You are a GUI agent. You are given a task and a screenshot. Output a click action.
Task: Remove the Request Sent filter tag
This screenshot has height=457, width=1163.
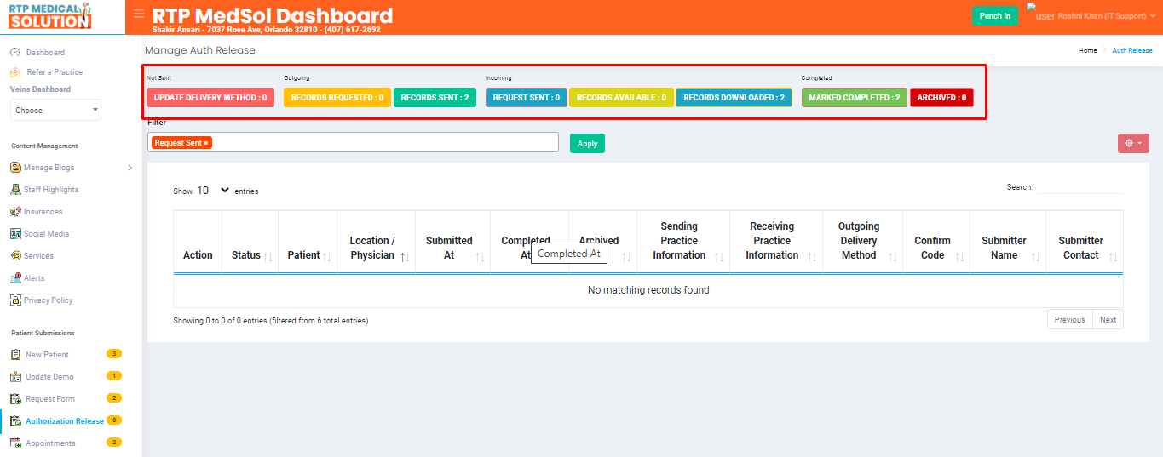pos(206,143)
